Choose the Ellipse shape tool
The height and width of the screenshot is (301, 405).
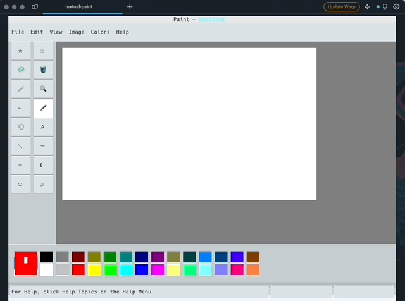point(20,184)
